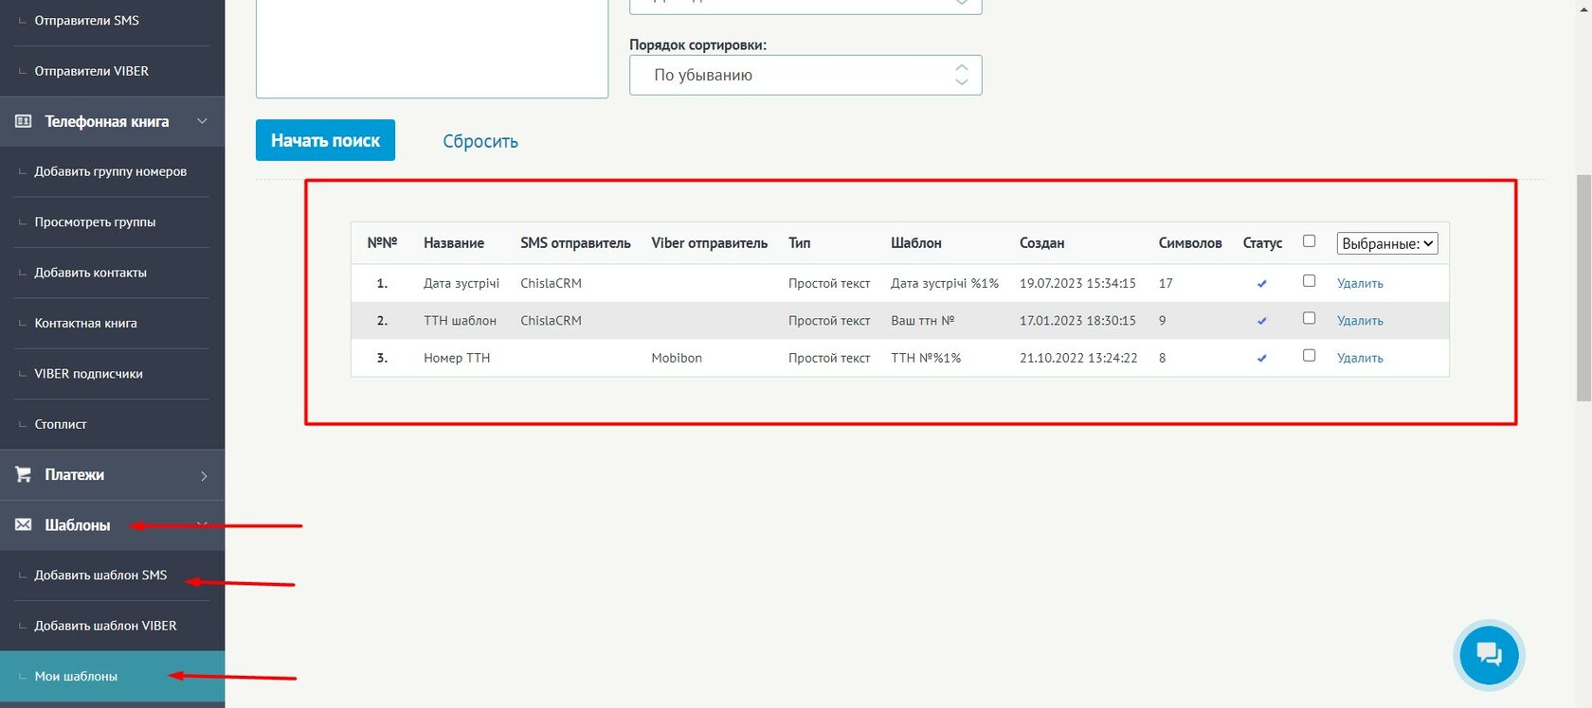Screen dimensions: 1592x708
Task: Click Удалить for Дата зустрічі row
Action: coord(1360,283)
